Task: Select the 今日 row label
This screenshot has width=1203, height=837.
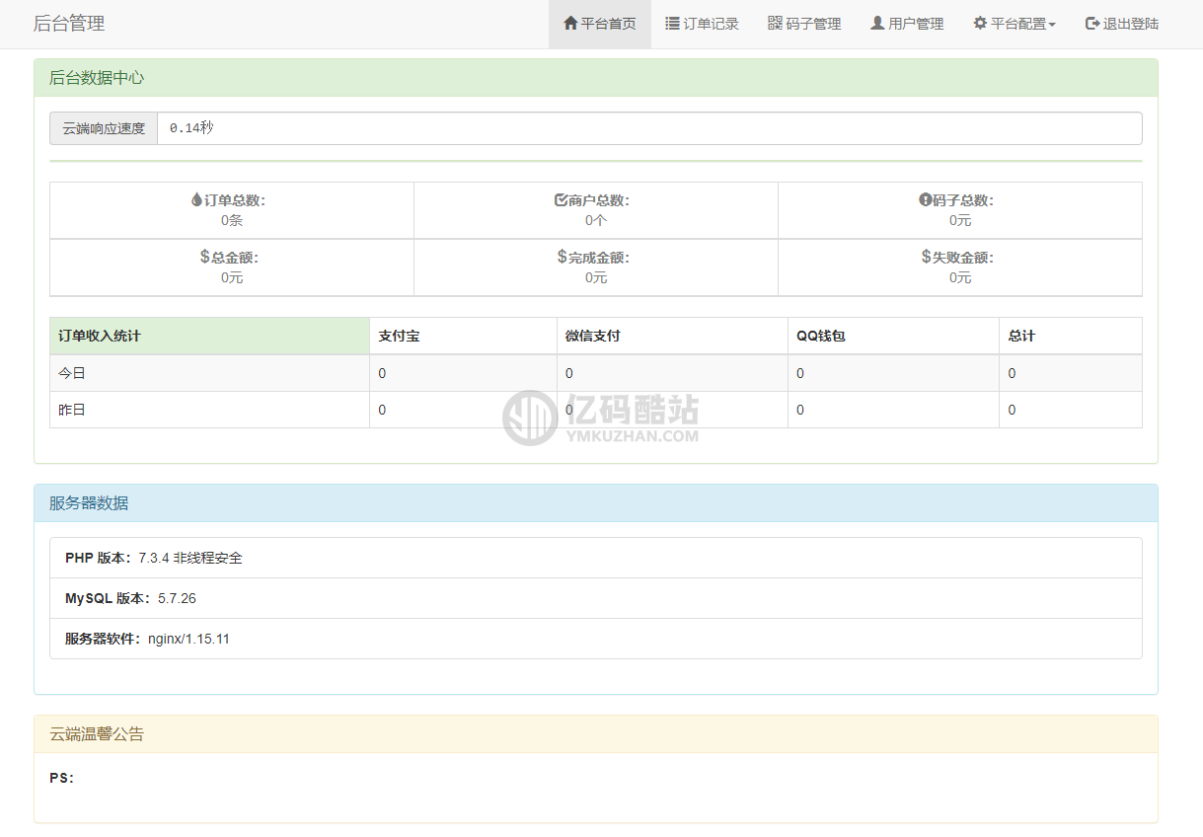Action: [x=72, y=373]
